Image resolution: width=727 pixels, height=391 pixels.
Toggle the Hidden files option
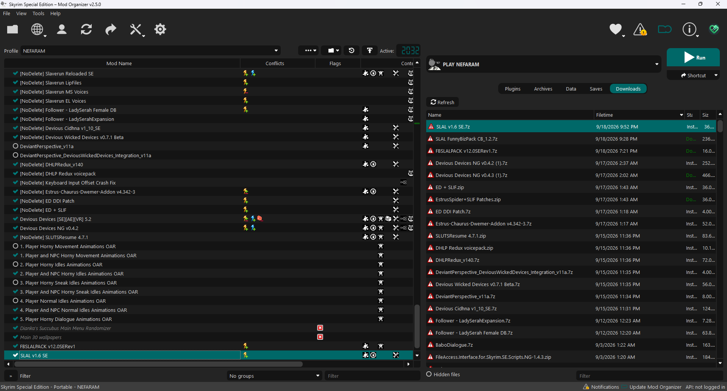click(429, 374)
